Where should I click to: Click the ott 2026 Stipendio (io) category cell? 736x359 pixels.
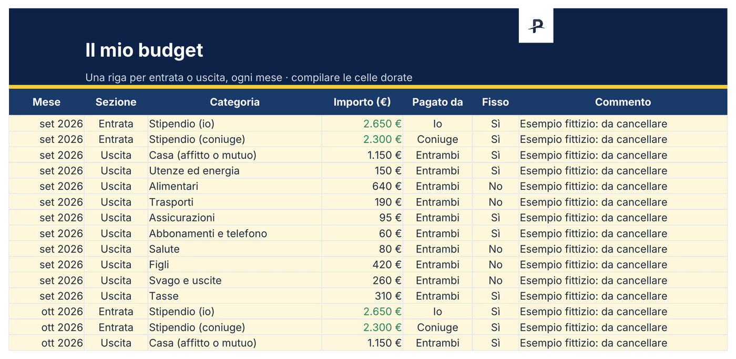(234, 312)
